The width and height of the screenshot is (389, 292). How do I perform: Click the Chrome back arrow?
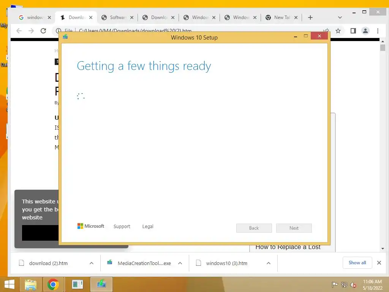pyautogui.click(x=19, y=30)
